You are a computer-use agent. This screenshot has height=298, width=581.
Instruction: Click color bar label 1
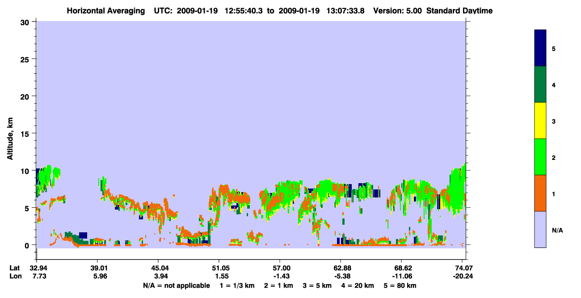[x=554, y=193]
